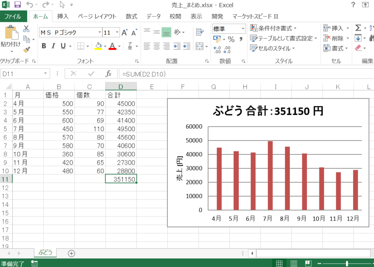Toggle wrap text

(200, 32)
